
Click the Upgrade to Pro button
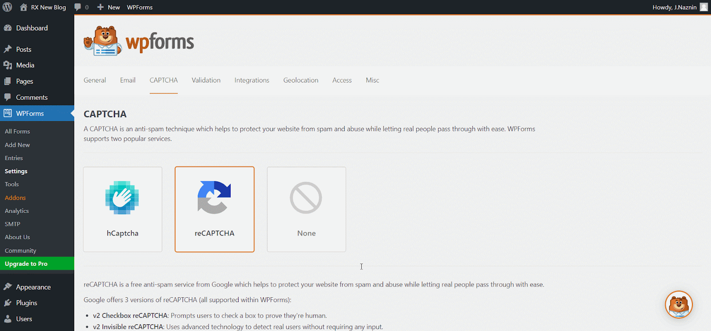click(x=37, y=264)
